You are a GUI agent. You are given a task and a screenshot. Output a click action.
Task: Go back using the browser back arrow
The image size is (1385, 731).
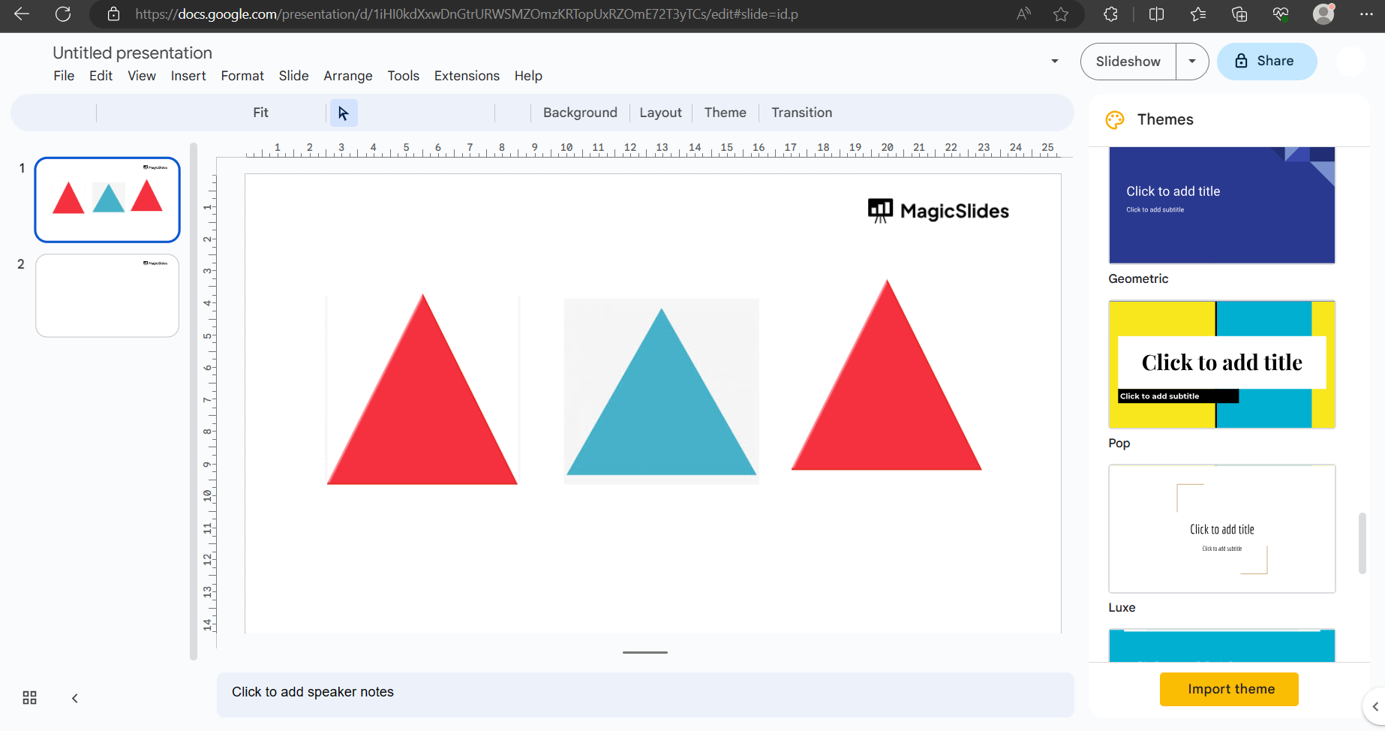click(x=22, y=14)
